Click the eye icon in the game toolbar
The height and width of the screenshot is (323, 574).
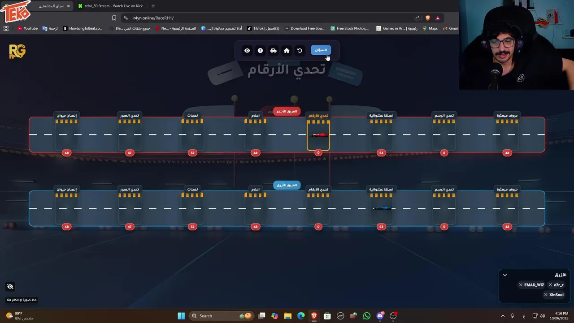click(247, 51)
